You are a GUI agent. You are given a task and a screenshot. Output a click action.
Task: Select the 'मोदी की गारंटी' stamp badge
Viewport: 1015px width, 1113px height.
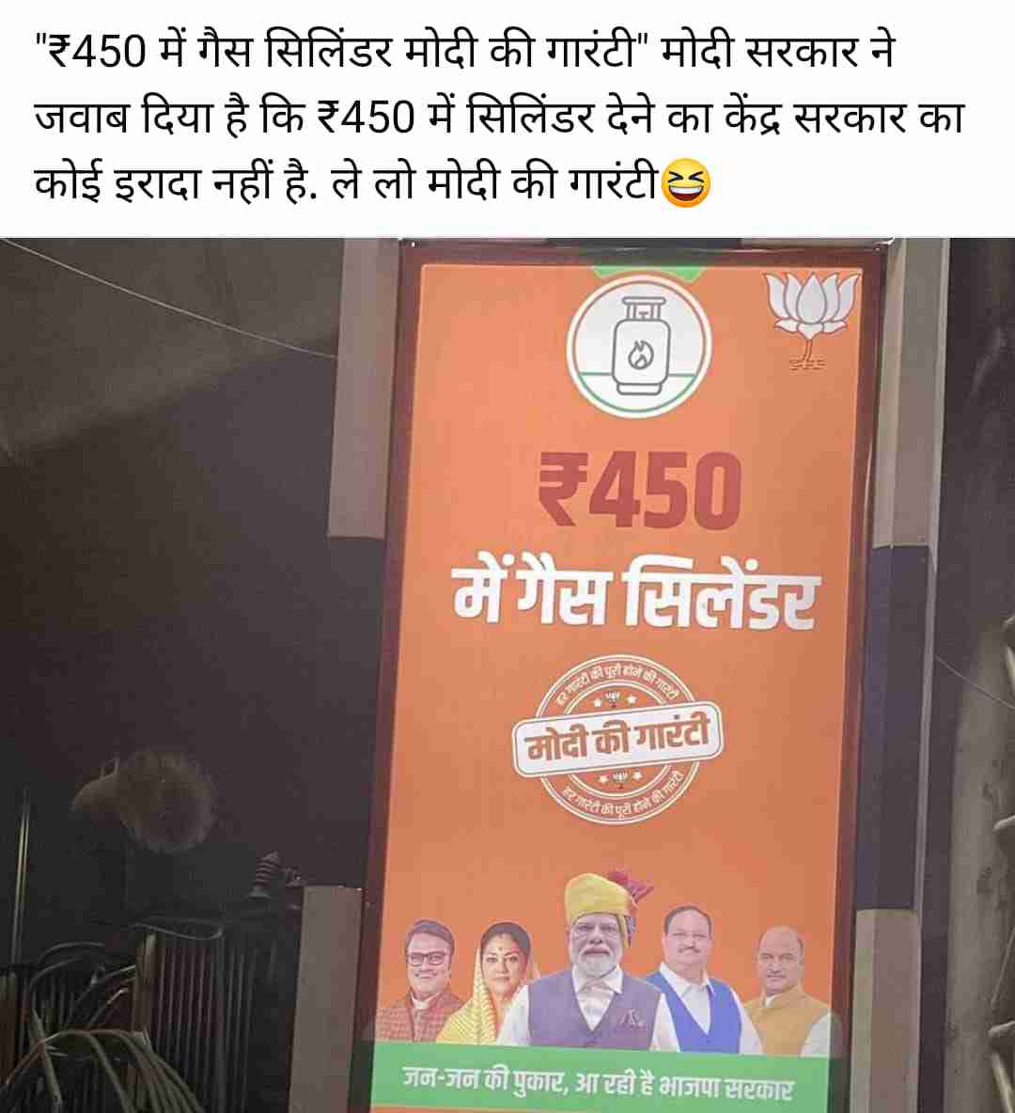tap(617, 738)
